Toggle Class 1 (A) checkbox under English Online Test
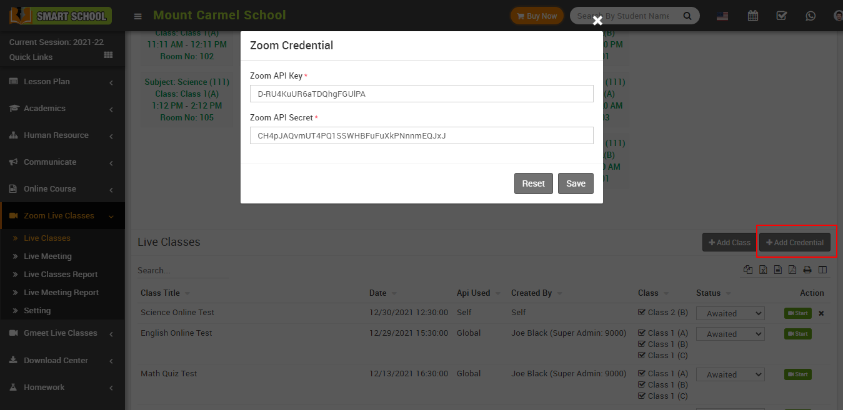This screenshot has width=843, height=410. 641,333
